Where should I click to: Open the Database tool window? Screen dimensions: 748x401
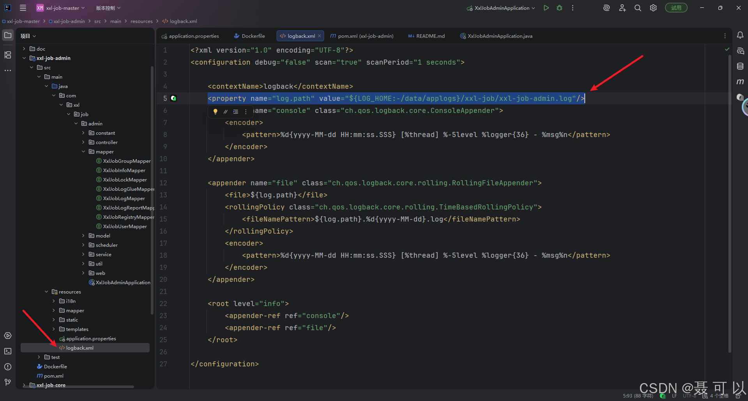pos(740,66)
